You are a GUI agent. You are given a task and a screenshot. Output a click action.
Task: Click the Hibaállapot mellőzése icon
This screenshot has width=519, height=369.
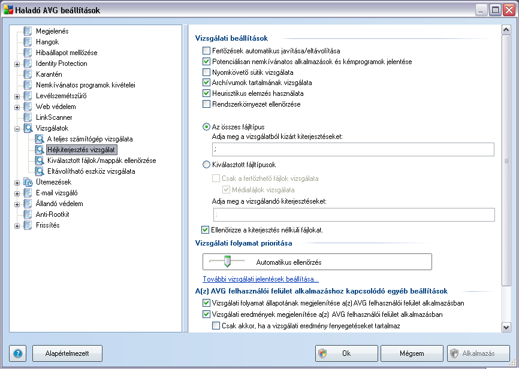tap(28, 53)
